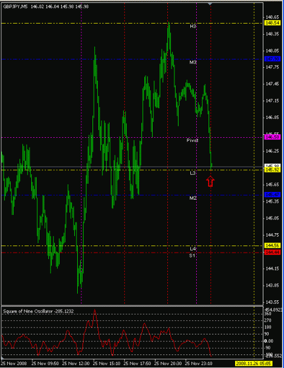Image resolution: width=284 pixels, height=368 pixels.
Task: Click 454.8923 on the oscillator scale
Action: [x=273, y=310]
